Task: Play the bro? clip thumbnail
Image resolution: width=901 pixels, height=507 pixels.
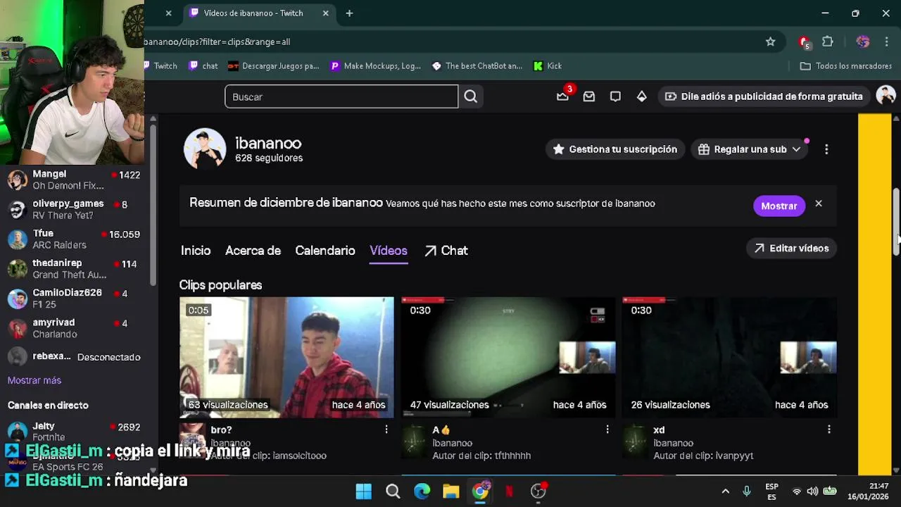Action: (x=286, y=357)
